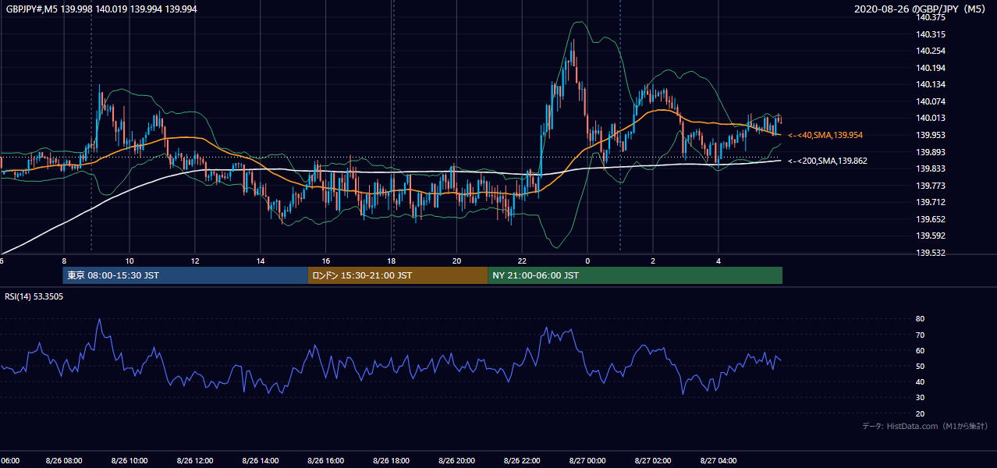Click the HistData.com data source credit
Screen dimensions: 997x468
925,426
